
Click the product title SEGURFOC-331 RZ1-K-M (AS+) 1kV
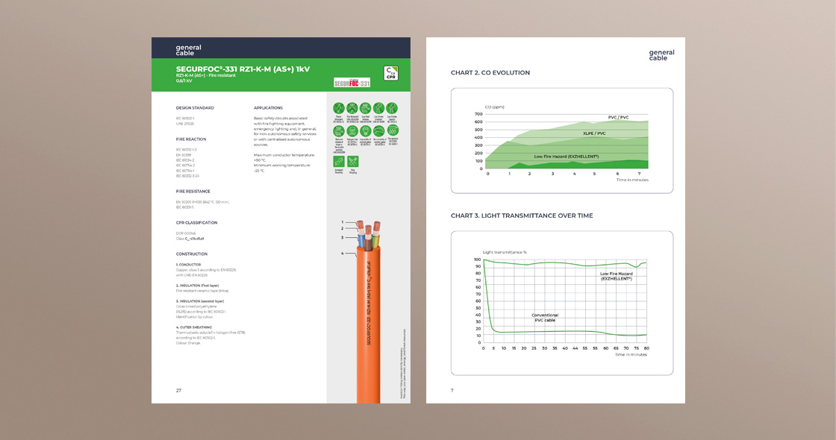pos(243,69)
